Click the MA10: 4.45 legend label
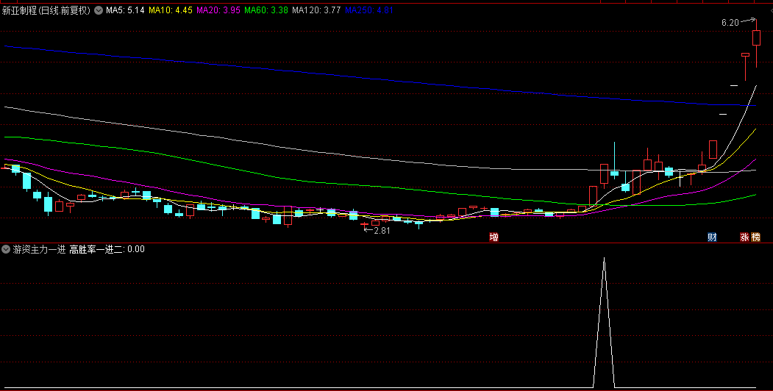This screenshot has height=391, width=773. (171, 10)
